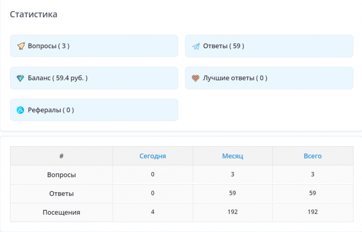
Task: Click the Сегодня value 0 for Ответы
Action: 152,193
